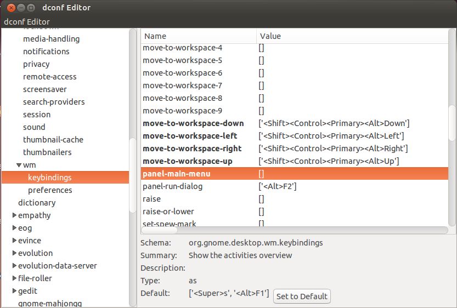Image resolution: width=457 pixels, height=308 pixels.
Task: Select the panel-run-dialog key
Action: [172, 186]
